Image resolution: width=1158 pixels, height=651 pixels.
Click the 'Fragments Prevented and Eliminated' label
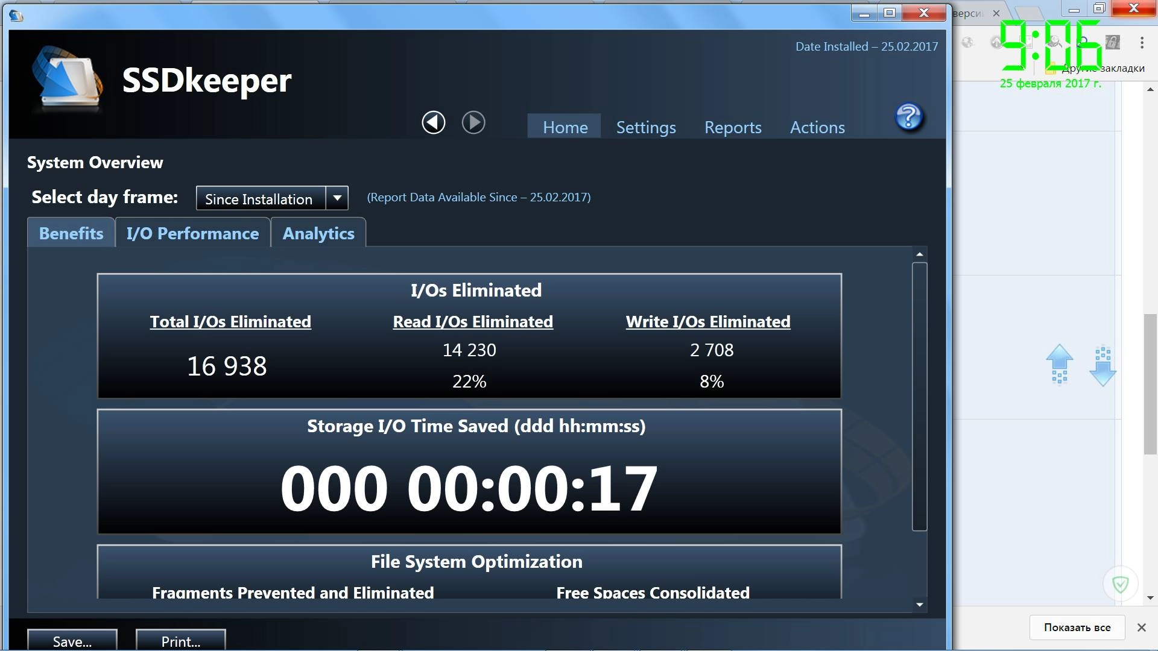[x=293, y=593]
